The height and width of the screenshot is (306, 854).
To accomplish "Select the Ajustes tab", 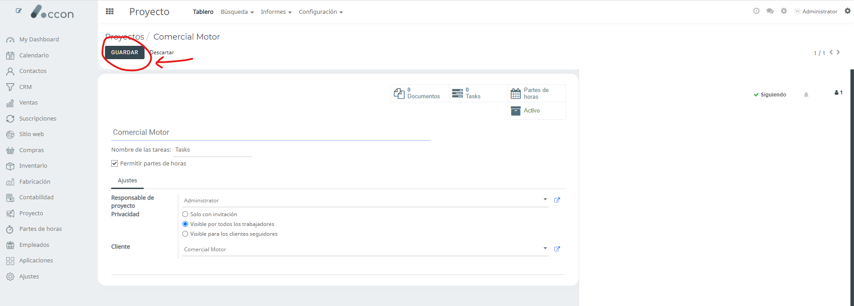I will coord(127,181).
